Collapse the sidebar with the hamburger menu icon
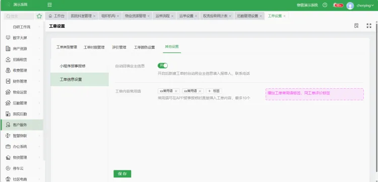Image resolution: width=378 pixels, height=182 pixels. [x=50, y=5]
